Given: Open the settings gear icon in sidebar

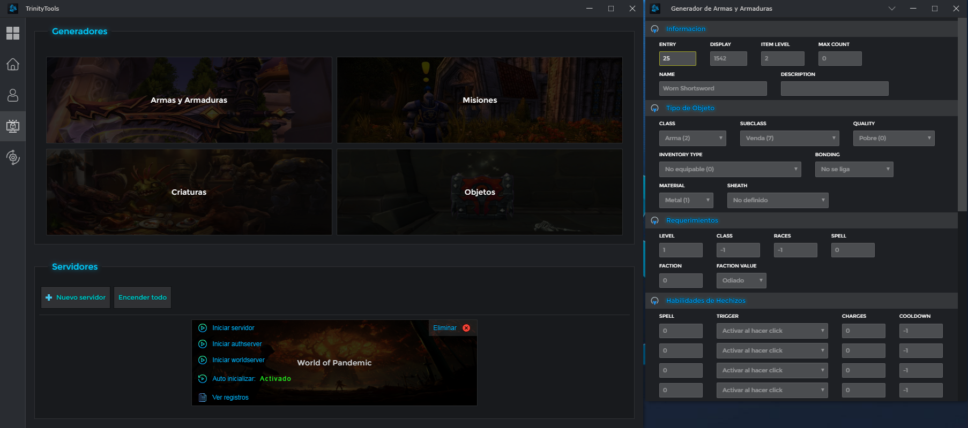Looking at the screenshot, I should click(13, 157).
